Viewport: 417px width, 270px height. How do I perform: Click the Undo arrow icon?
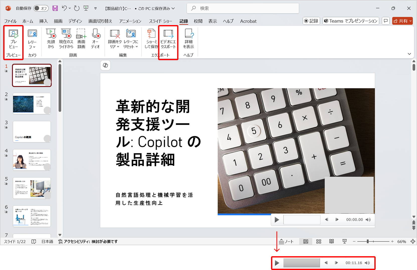pos(64,8)
